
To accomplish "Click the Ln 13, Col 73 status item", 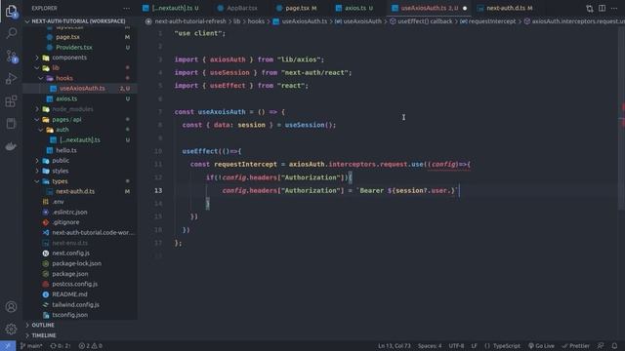I will point(395,346).
